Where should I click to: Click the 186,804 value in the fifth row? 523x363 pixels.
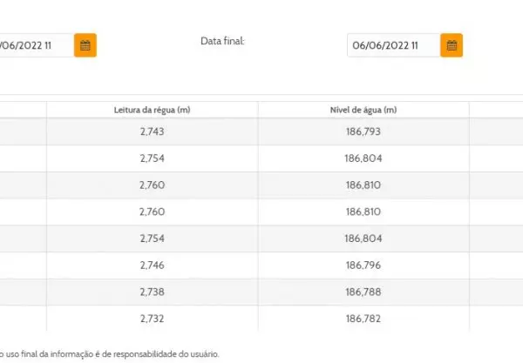coord(363,238)
